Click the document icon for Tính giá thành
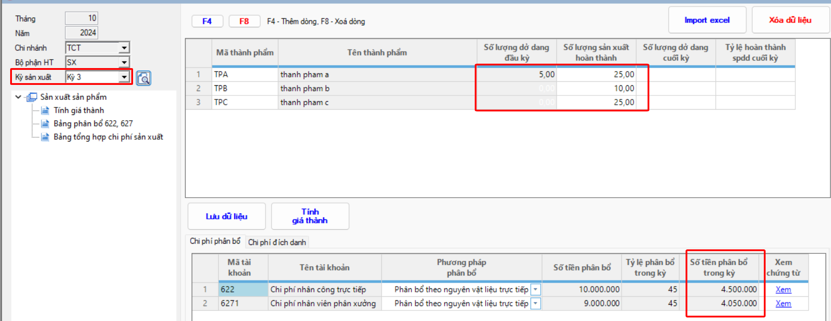The height and width of the screenshot is (321, 831). (45, 111)
